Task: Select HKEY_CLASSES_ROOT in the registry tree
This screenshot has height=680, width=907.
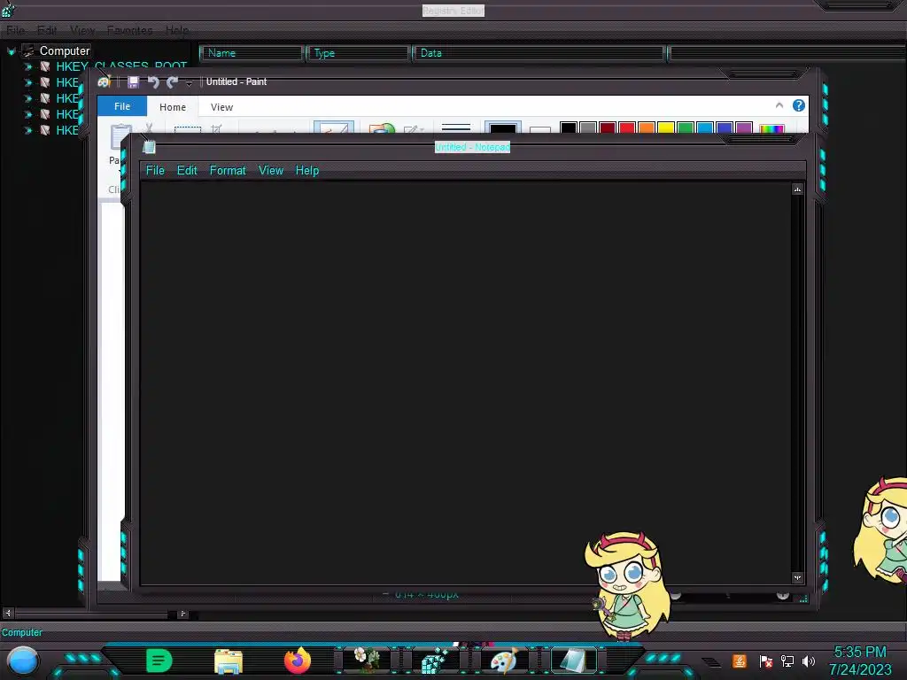Action: [121, 66]
